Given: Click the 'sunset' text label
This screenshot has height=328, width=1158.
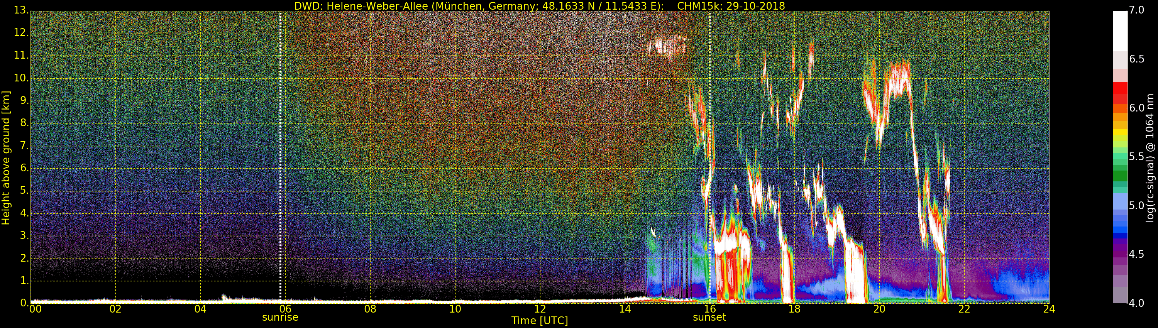Looking at the screenshot, I should coord(709,317).
